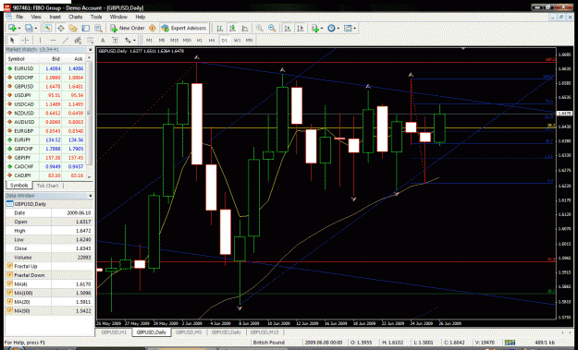Open the Arrows drawing tool icon
Image resolution: width=578 pixels, height=350 pixels.
click(x=128, y=40)
